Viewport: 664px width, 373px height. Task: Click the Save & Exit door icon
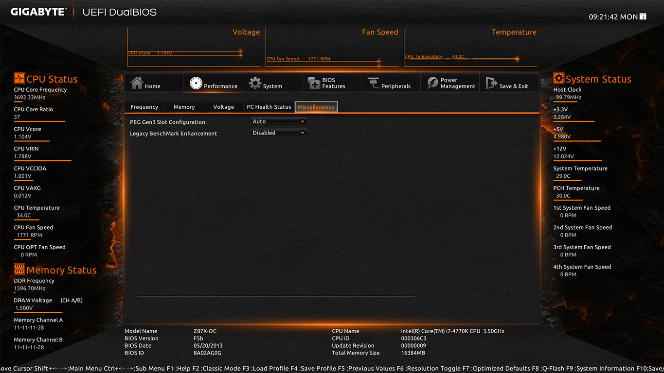pos(491,83)
